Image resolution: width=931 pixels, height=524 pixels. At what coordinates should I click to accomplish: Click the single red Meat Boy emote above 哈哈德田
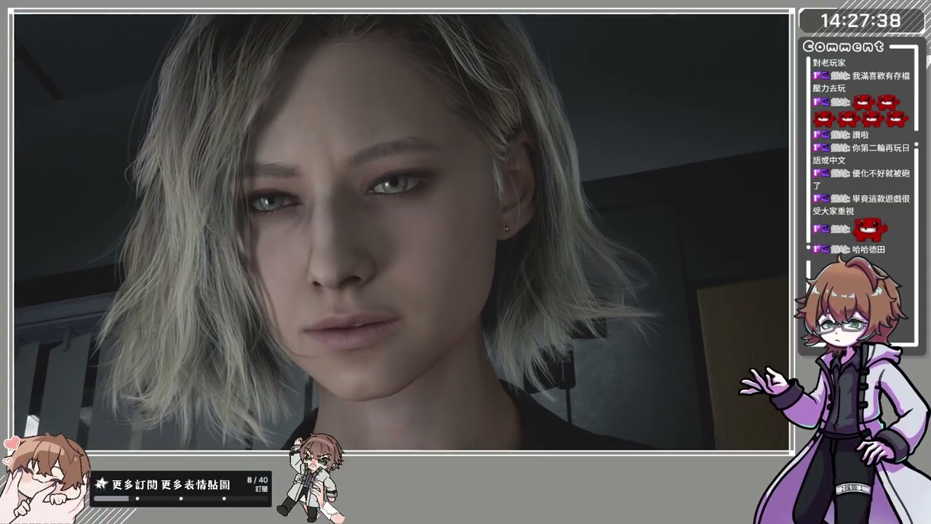click(870, 229)
